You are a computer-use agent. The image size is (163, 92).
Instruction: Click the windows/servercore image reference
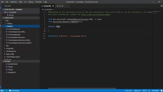[x=79, y=19]
